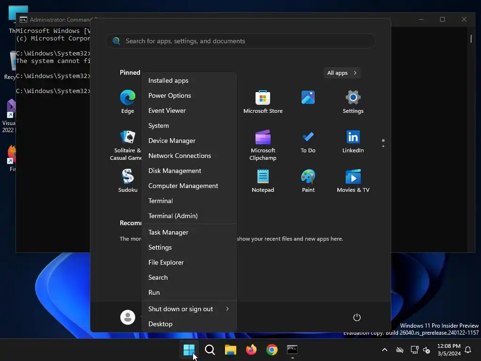Screen dimensions: 481x361
Task: Open Settings gear in pinned apps
Action: (x=353, y=102)
